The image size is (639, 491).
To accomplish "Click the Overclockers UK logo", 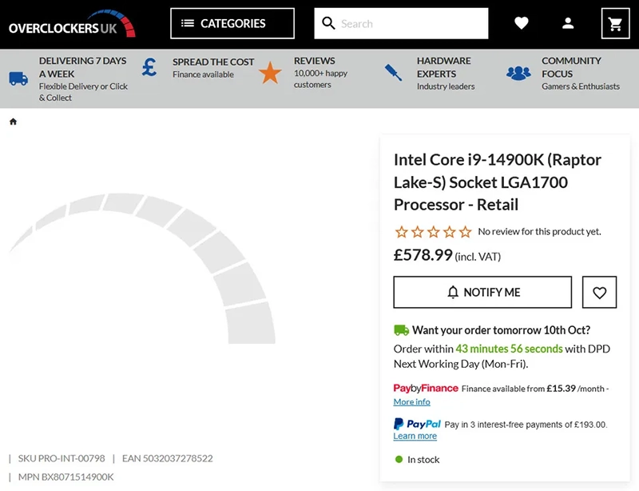I will point(72,24).
